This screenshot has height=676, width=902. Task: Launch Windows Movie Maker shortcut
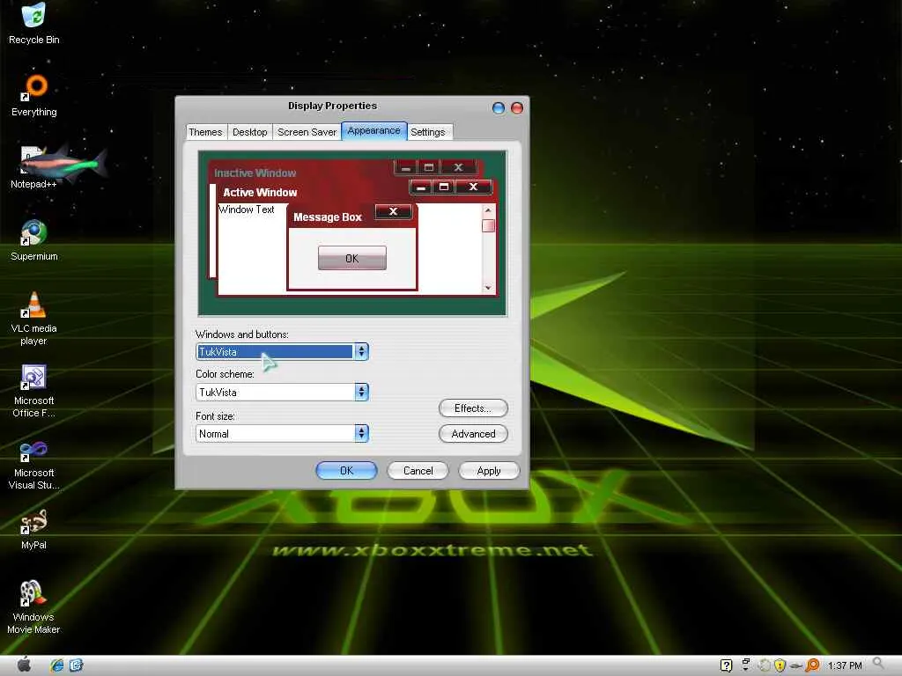pyautogui.click(x=33, y=606)
